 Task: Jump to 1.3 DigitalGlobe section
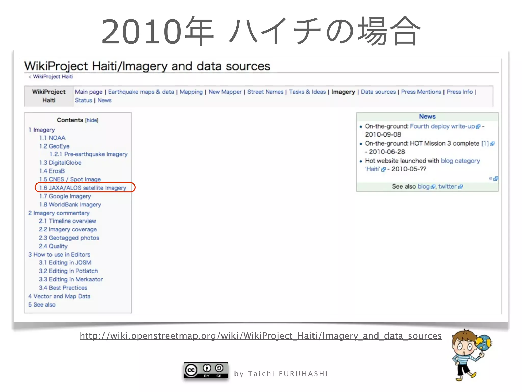(x=60, y=163)
